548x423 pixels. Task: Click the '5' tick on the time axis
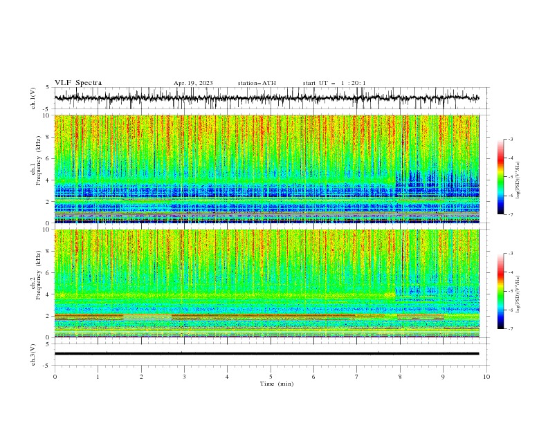[x=271, y=377]
